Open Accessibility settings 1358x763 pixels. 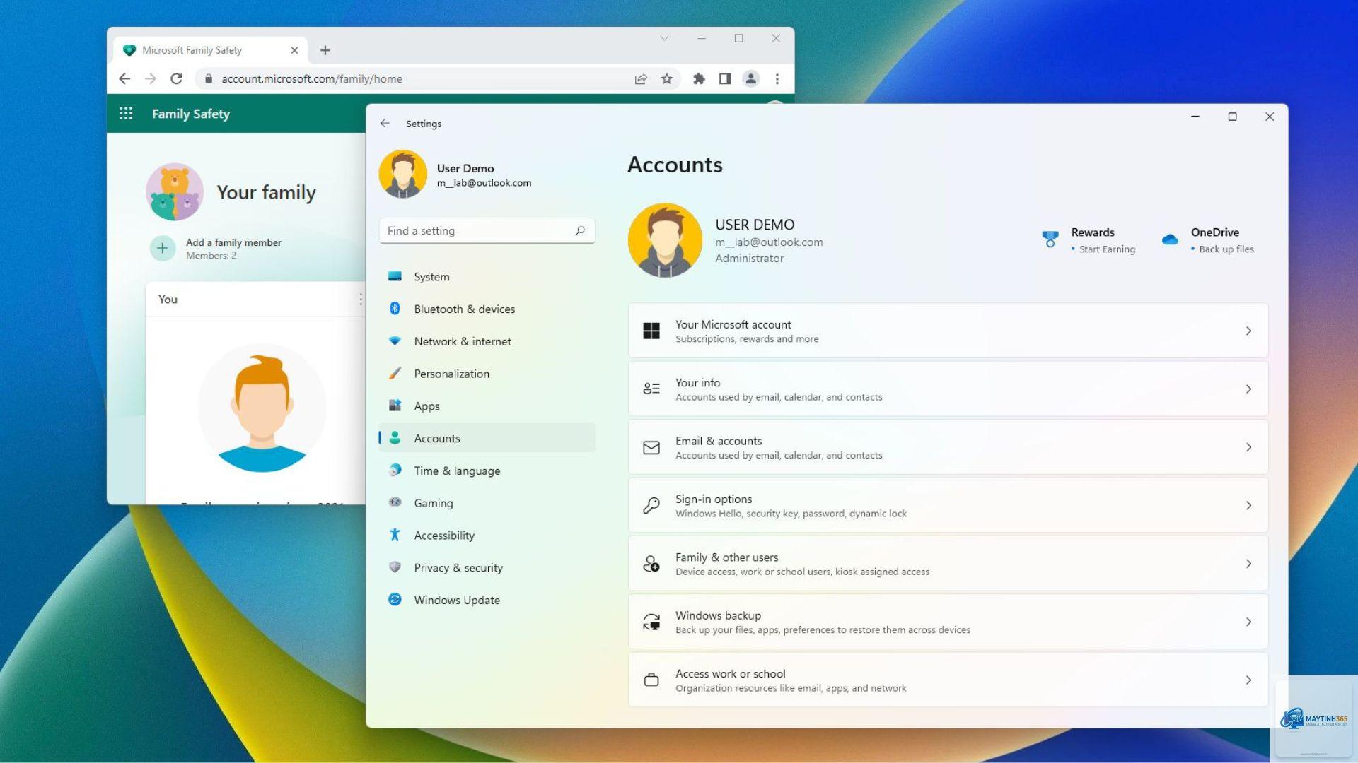(x=487, y=536)
